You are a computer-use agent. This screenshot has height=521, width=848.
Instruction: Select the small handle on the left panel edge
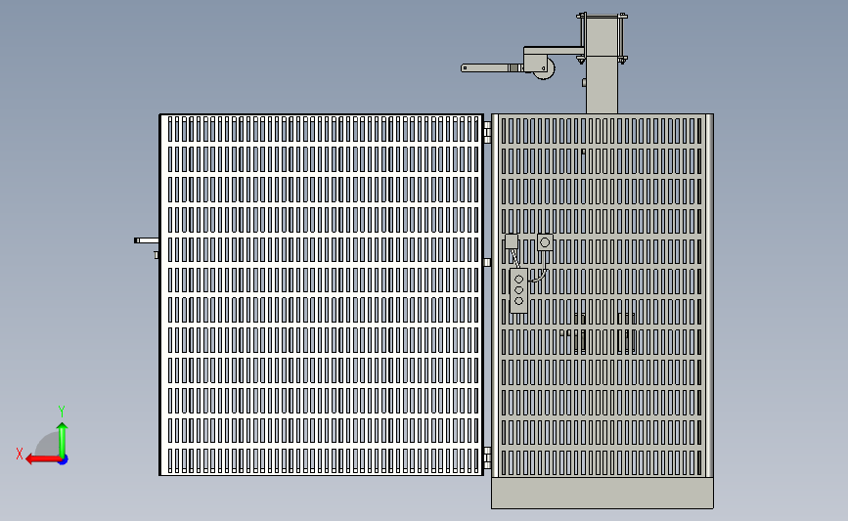click(x=147, y=240)
